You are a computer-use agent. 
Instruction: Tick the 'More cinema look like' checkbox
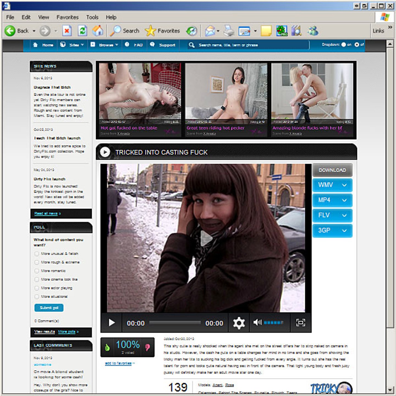click(37, 279)
